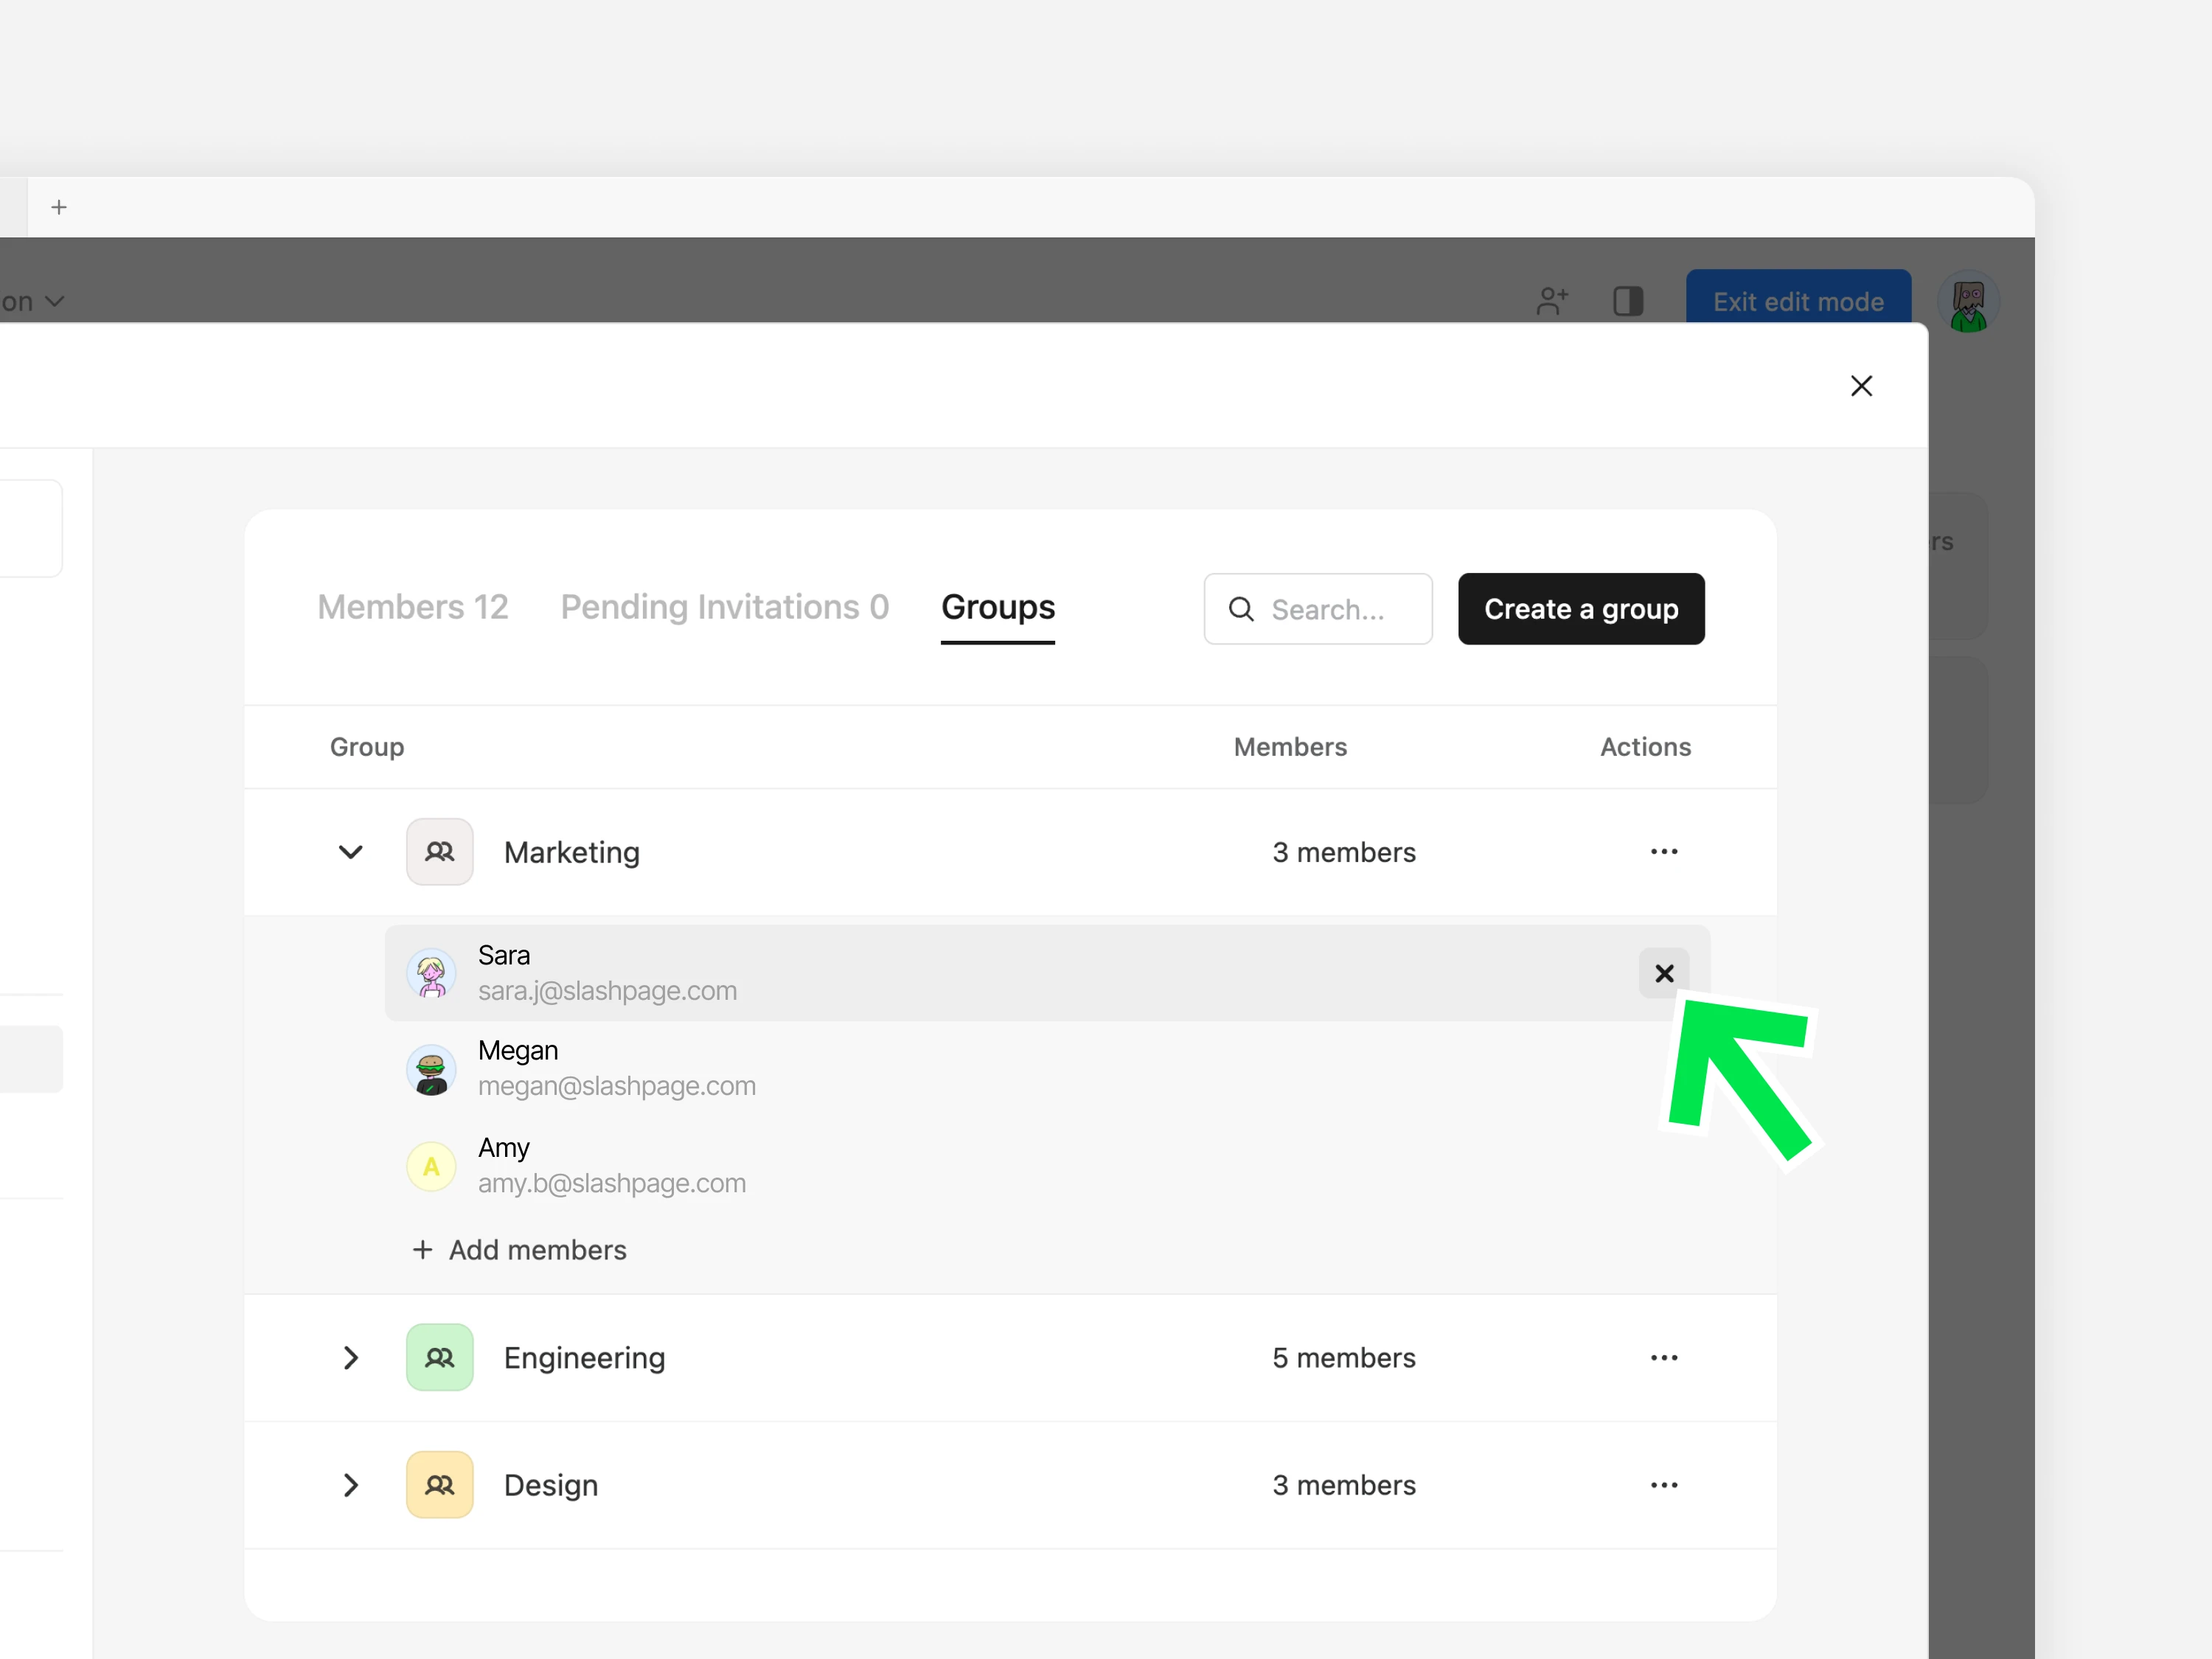Remove Sara from Marketing group
Screen dimensions: 2212x1659
click(x=1663, y=973)
